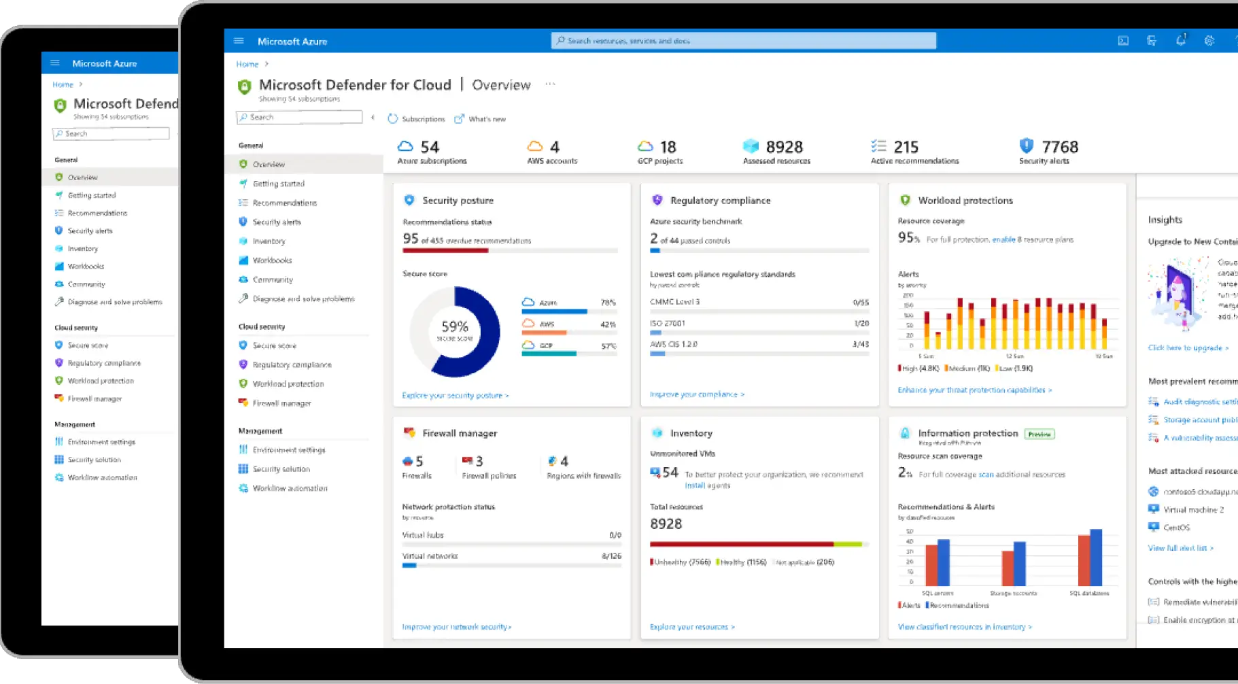
Task: Open Workflow automation in Management section
Action: click(x=290, y=488)
